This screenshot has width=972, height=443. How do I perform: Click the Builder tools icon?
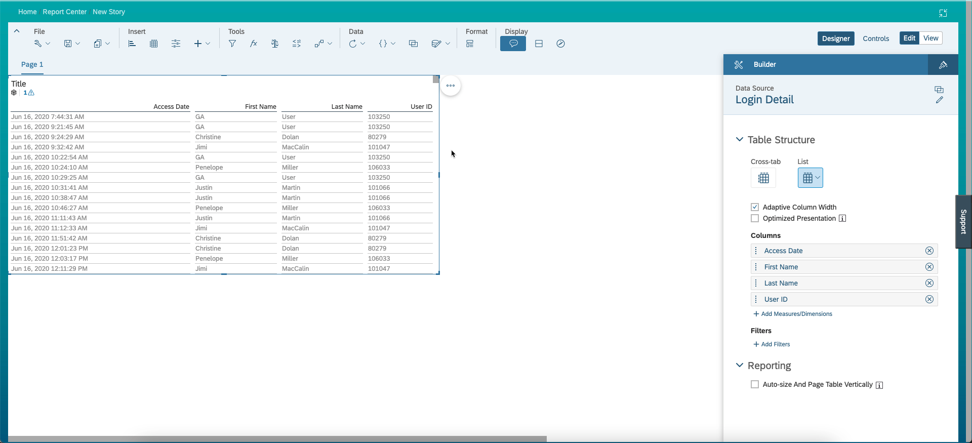[x=739, y=65]
